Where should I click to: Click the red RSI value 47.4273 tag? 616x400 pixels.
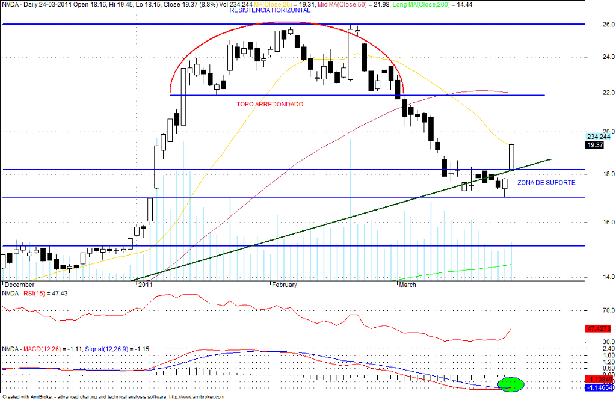click(599, 328)
